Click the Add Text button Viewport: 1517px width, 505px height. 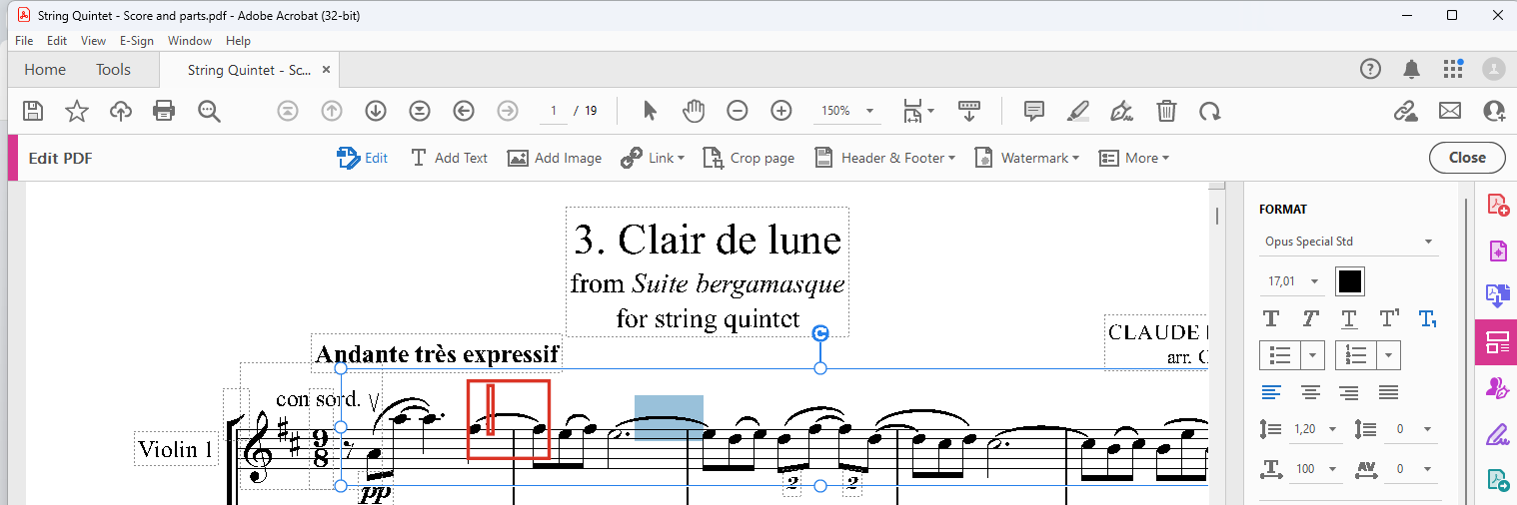pyautogui.click(x=449, y=158)
